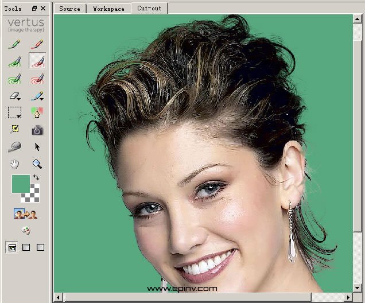Viewport: 365px width, 303px height.
Task: Choose the arrow pointer tool
Action: click(x=37, y=147)
